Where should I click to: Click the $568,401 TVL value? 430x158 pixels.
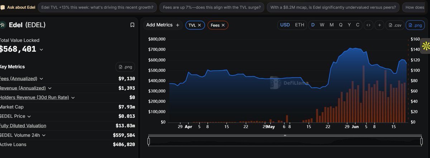point(18,49)
